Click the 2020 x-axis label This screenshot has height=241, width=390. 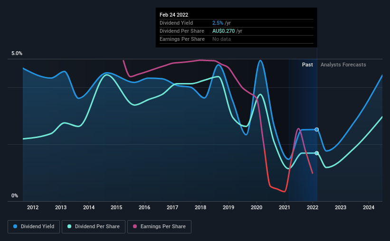257,207
